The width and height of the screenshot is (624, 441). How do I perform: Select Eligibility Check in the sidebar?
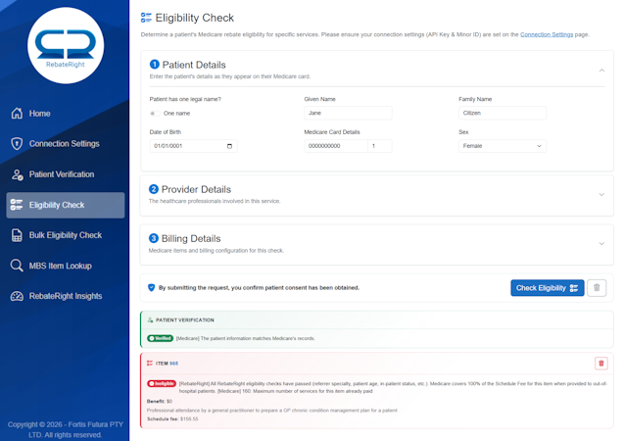(66, 205)
